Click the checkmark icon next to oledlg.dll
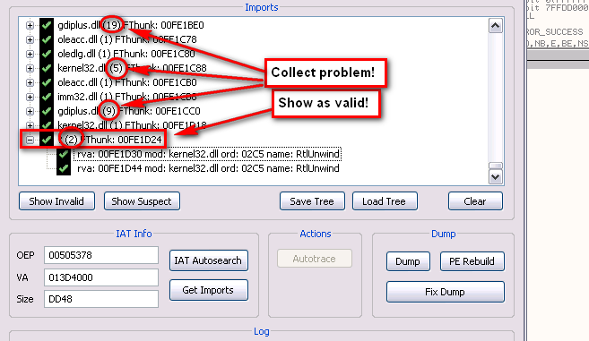Viewport: 589px width, 341px height. pyautogui.click(x=47, y=54)
